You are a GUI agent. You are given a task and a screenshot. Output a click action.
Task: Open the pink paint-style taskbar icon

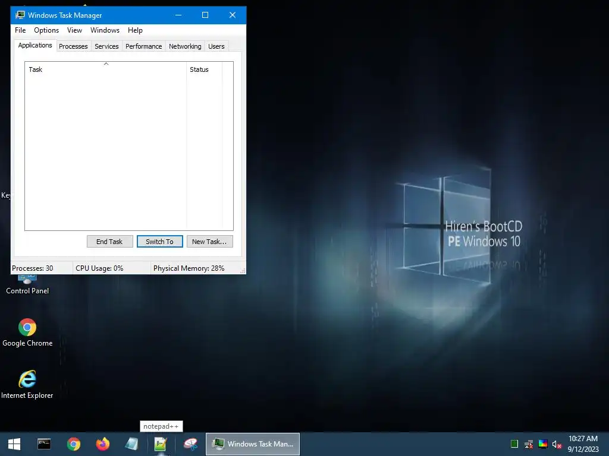(x=190, y=444)
